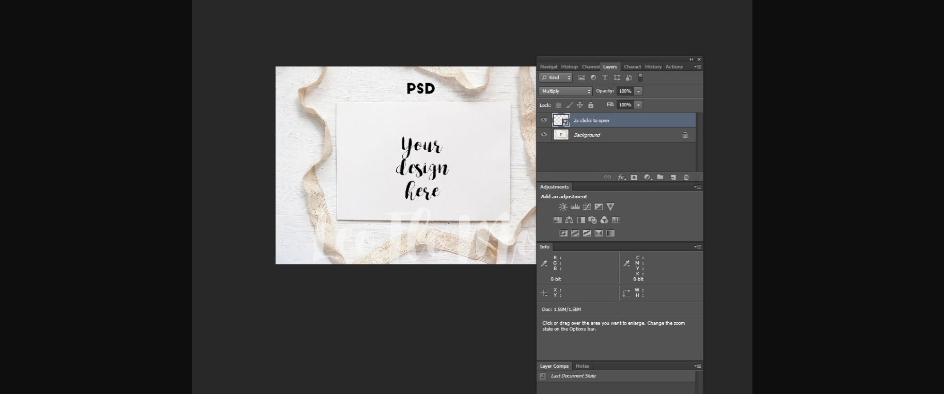This screenshot has width=944, height=394.
Task: Add a Photo Filter adjustment
Action: tap(592, 220)
